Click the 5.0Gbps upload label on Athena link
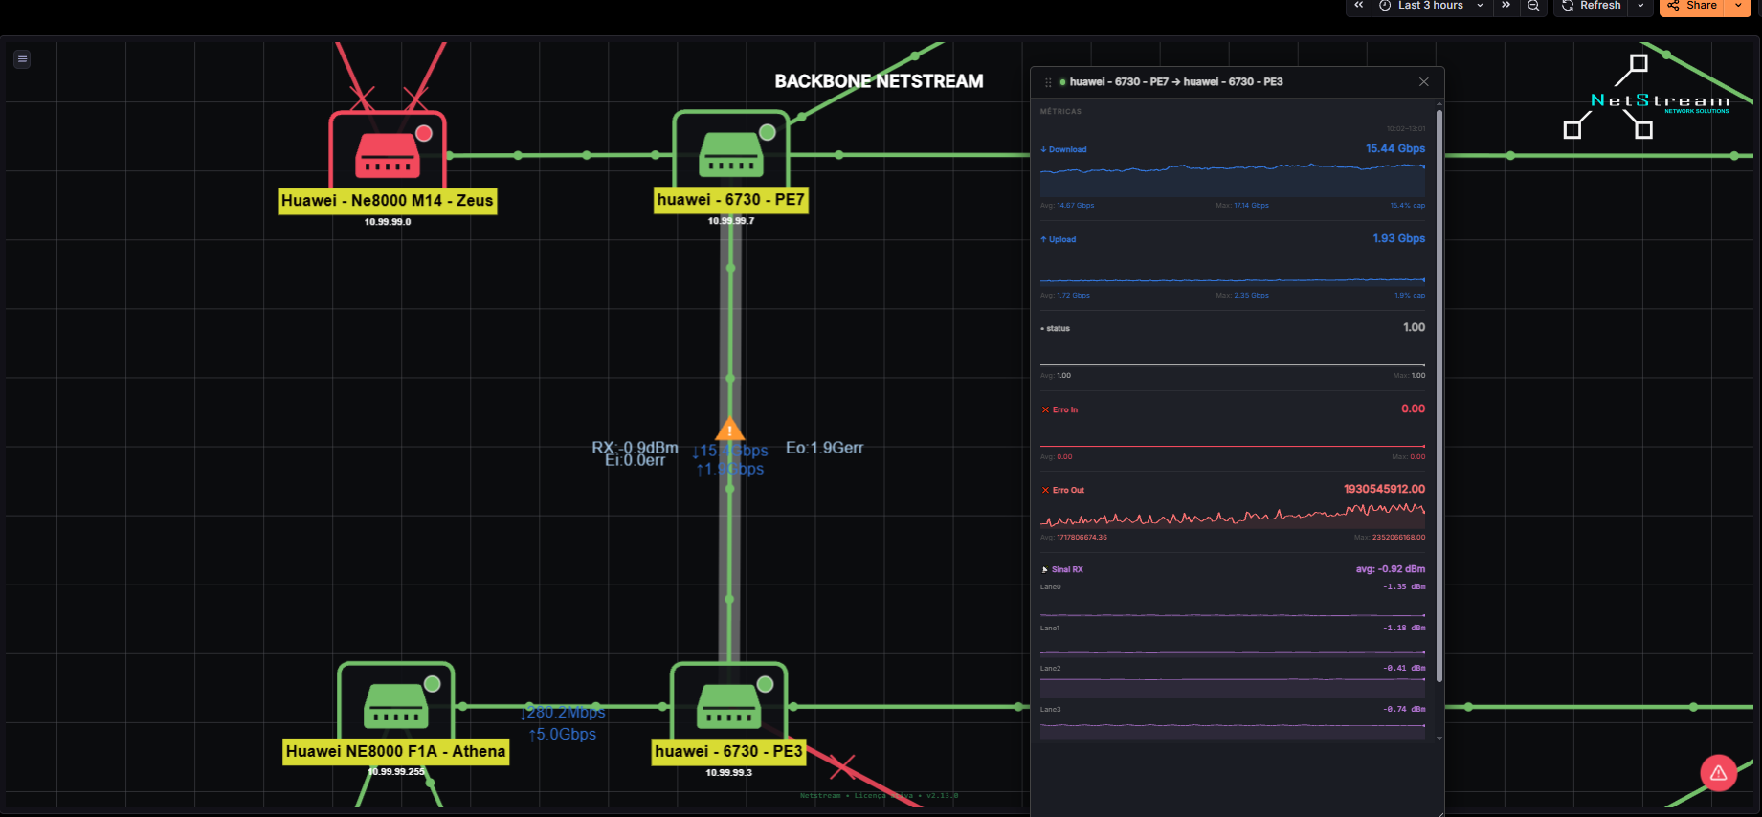1762x817 pixels. click(563, 735)
